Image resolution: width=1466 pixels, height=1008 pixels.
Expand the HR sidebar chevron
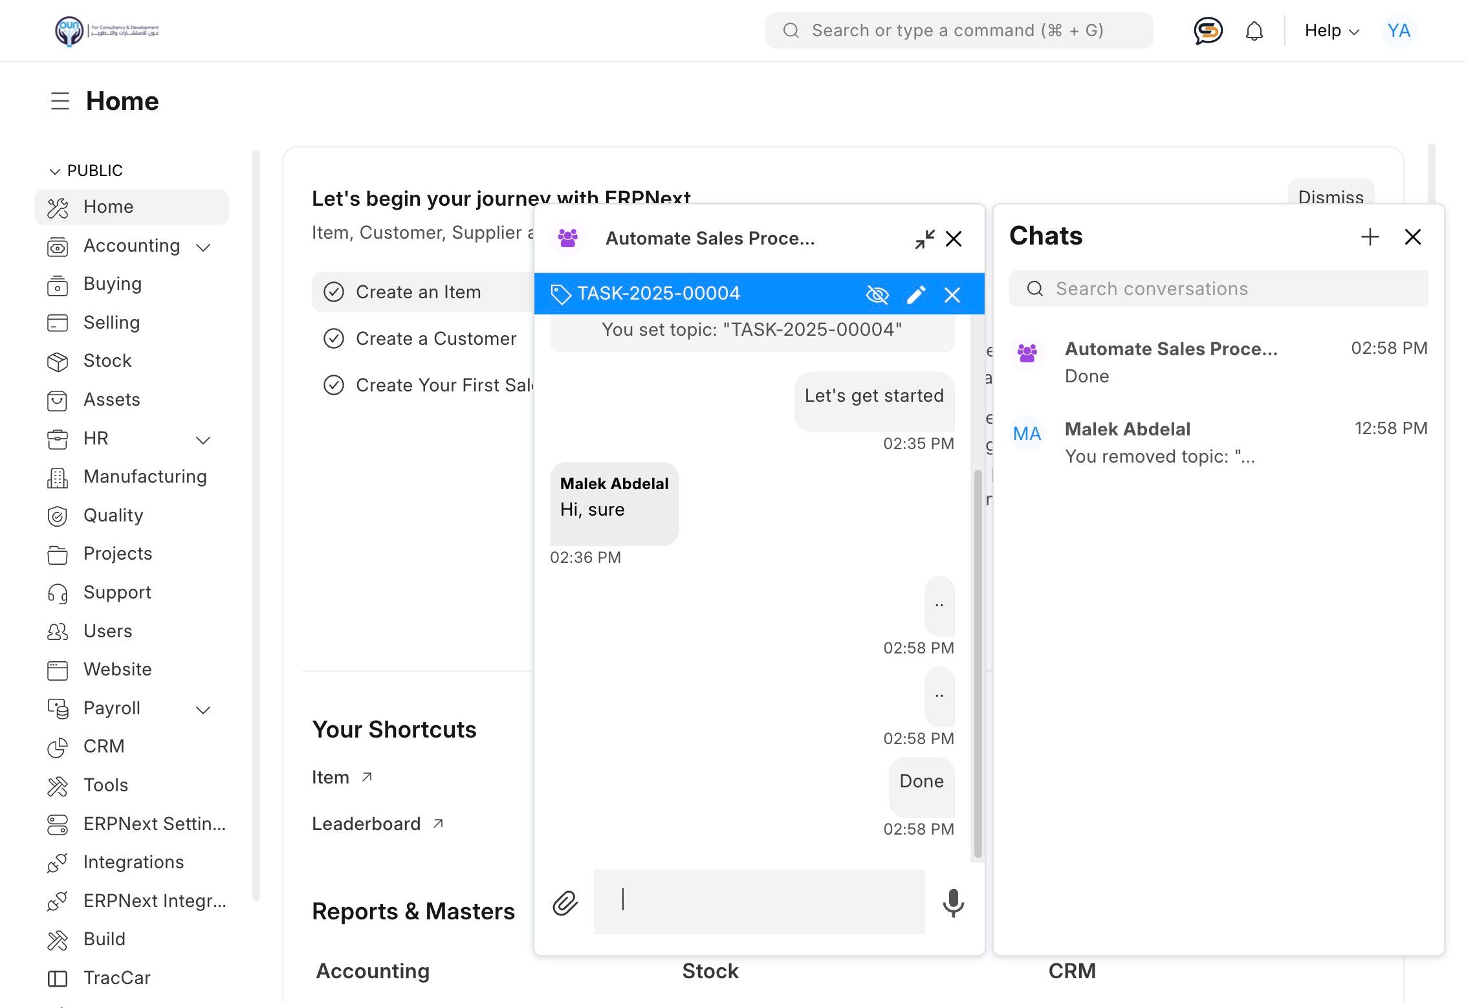coord(203,440)
